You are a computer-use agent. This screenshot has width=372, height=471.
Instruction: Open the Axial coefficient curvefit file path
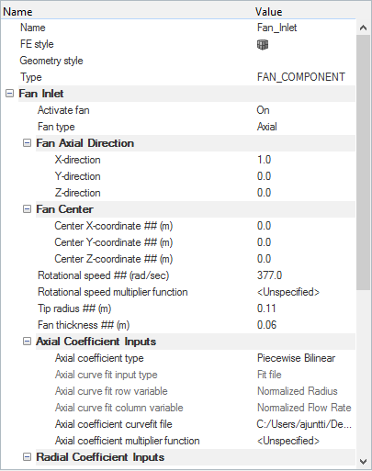[x=306, y=424]
